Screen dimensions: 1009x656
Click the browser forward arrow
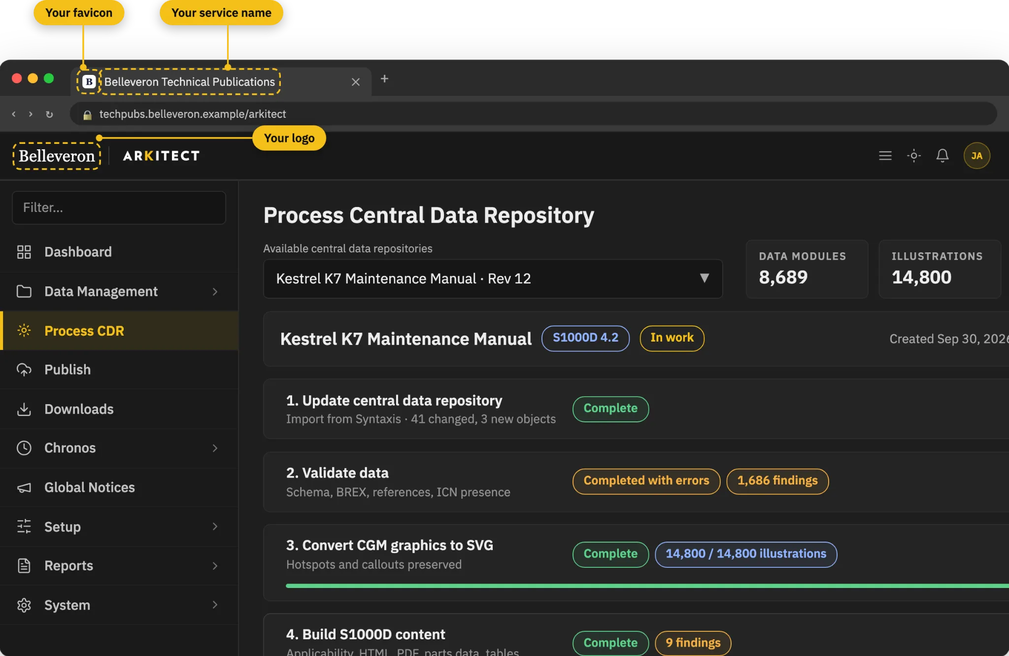31,114
